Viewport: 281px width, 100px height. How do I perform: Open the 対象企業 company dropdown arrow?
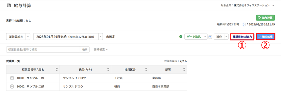coord(273,5)
